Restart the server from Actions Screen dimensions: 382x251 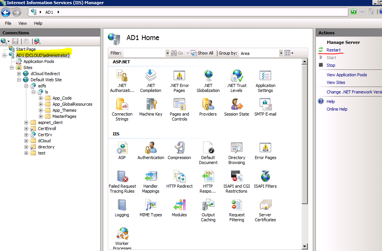[x=333, y=50]
